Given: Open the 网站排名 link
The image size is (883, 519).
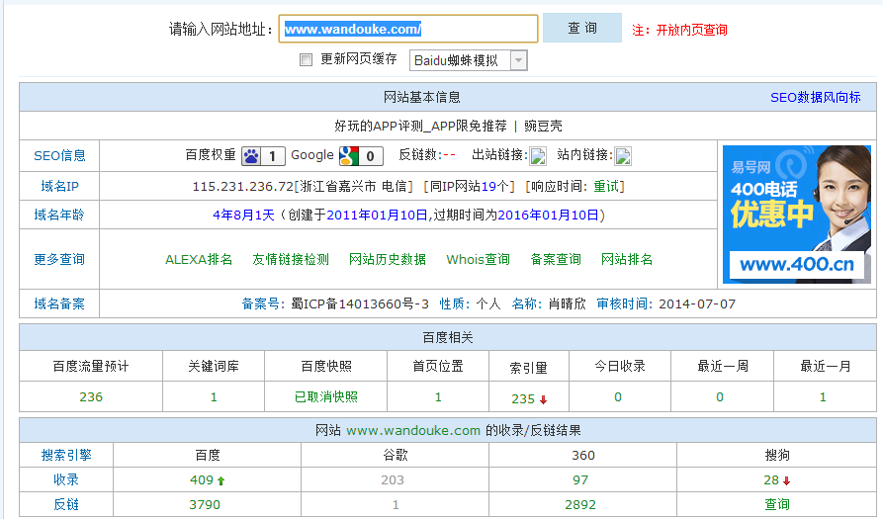Looking at the screenshot, I should 627,259.
